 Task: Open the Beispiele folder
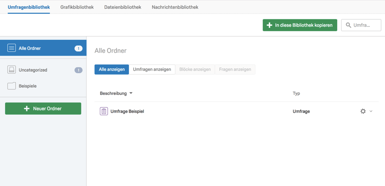click(x=43, y=86)
